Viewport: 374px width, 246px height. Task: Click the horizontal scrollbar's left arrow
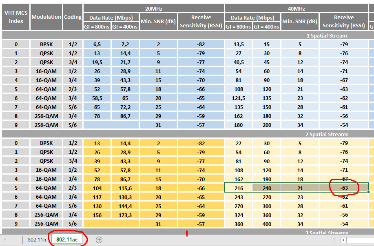click(343, 240)
